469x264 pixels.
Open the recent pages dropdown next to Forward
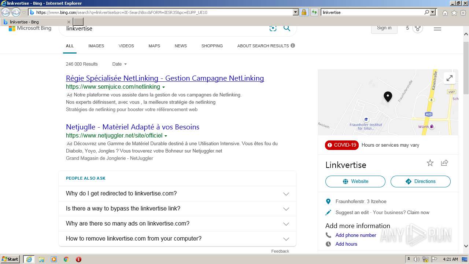point(24,12)
